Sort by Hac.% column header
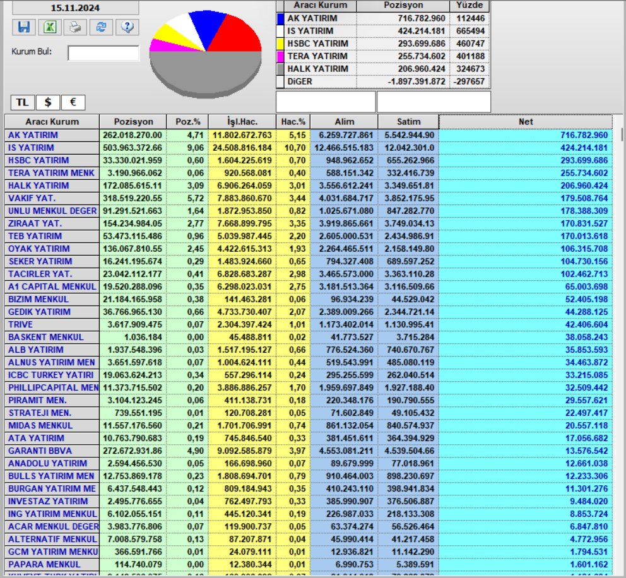626x578 pixels. (293, 122)
